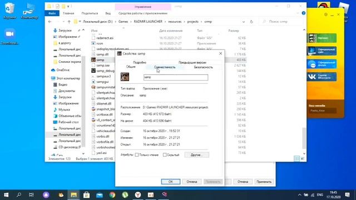The width and height of the screenshot is (356, 200).
Task: Sort files by the Размер column
Action: (x=234, y=31)
